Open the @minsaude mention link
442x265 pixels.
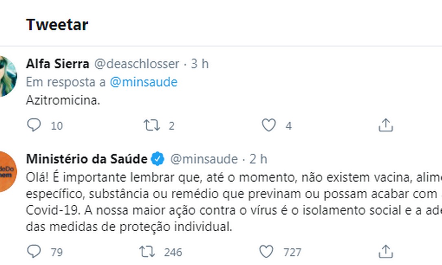click(144, 82)
